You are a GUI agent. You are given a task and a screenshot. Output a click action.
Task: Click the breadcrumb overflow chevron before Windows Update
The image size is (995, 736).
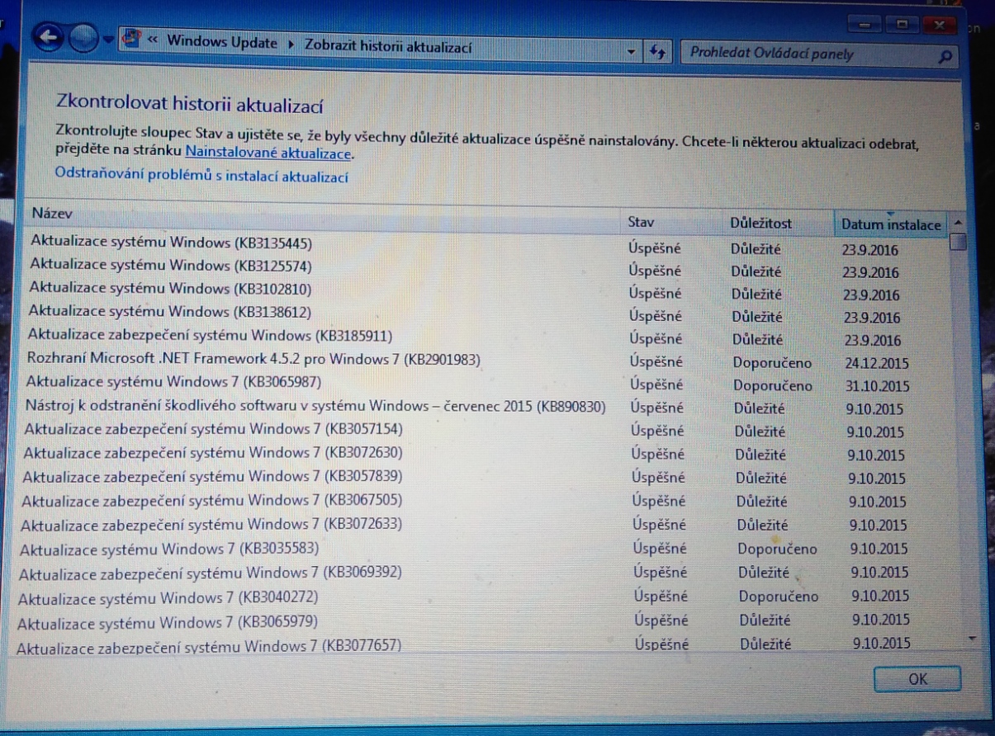(154, 38)
